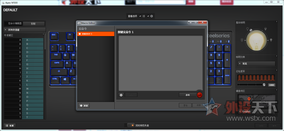Select key binding row E
This screenshot has width=284, height=131.
(24, 56)
